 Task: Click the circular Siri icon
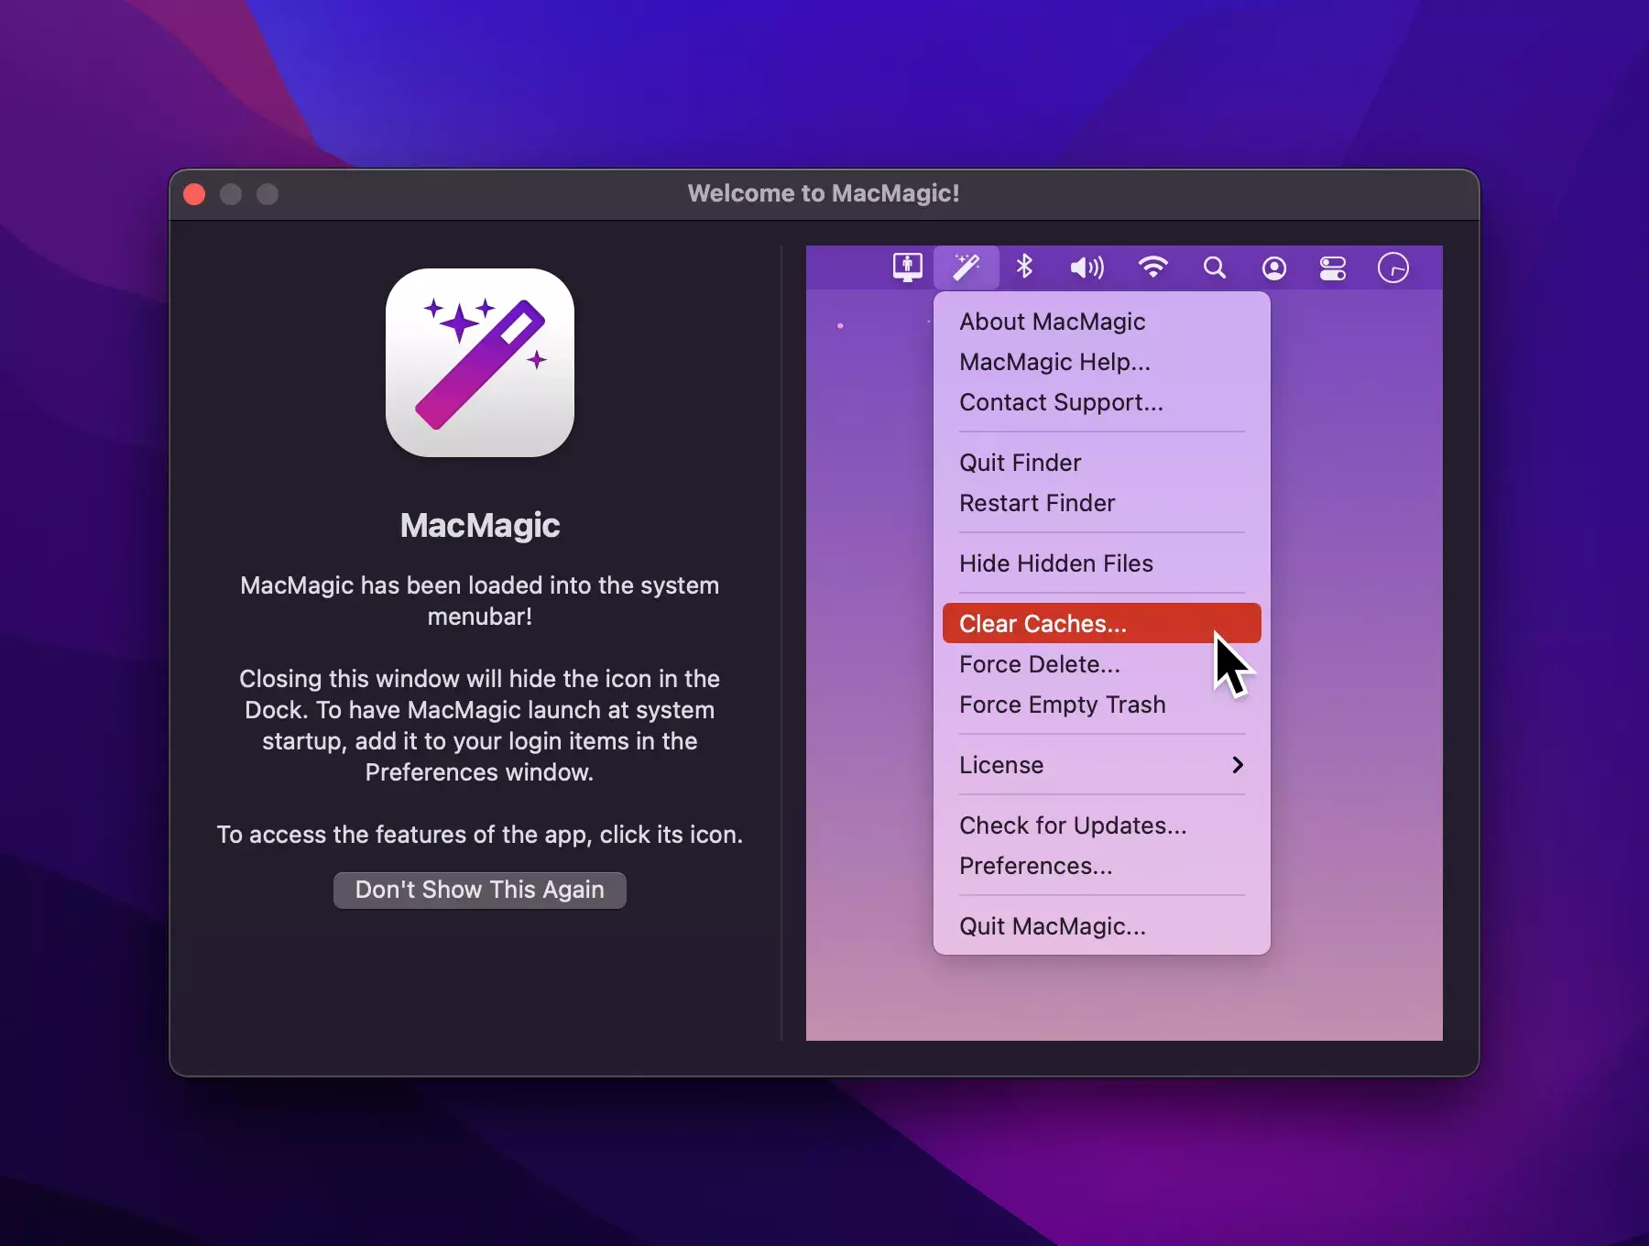tap(1392, 268)
